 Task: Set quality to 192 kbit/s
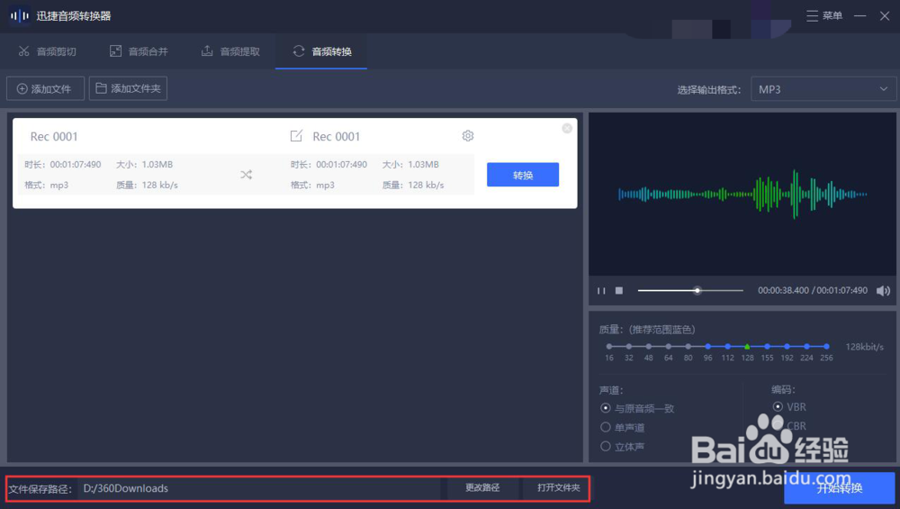787,347
